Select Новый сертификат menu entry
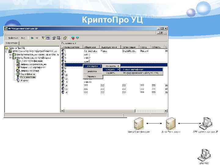This screenshot has height=165, width=220. pyautogui.click(x=141, y=69)
